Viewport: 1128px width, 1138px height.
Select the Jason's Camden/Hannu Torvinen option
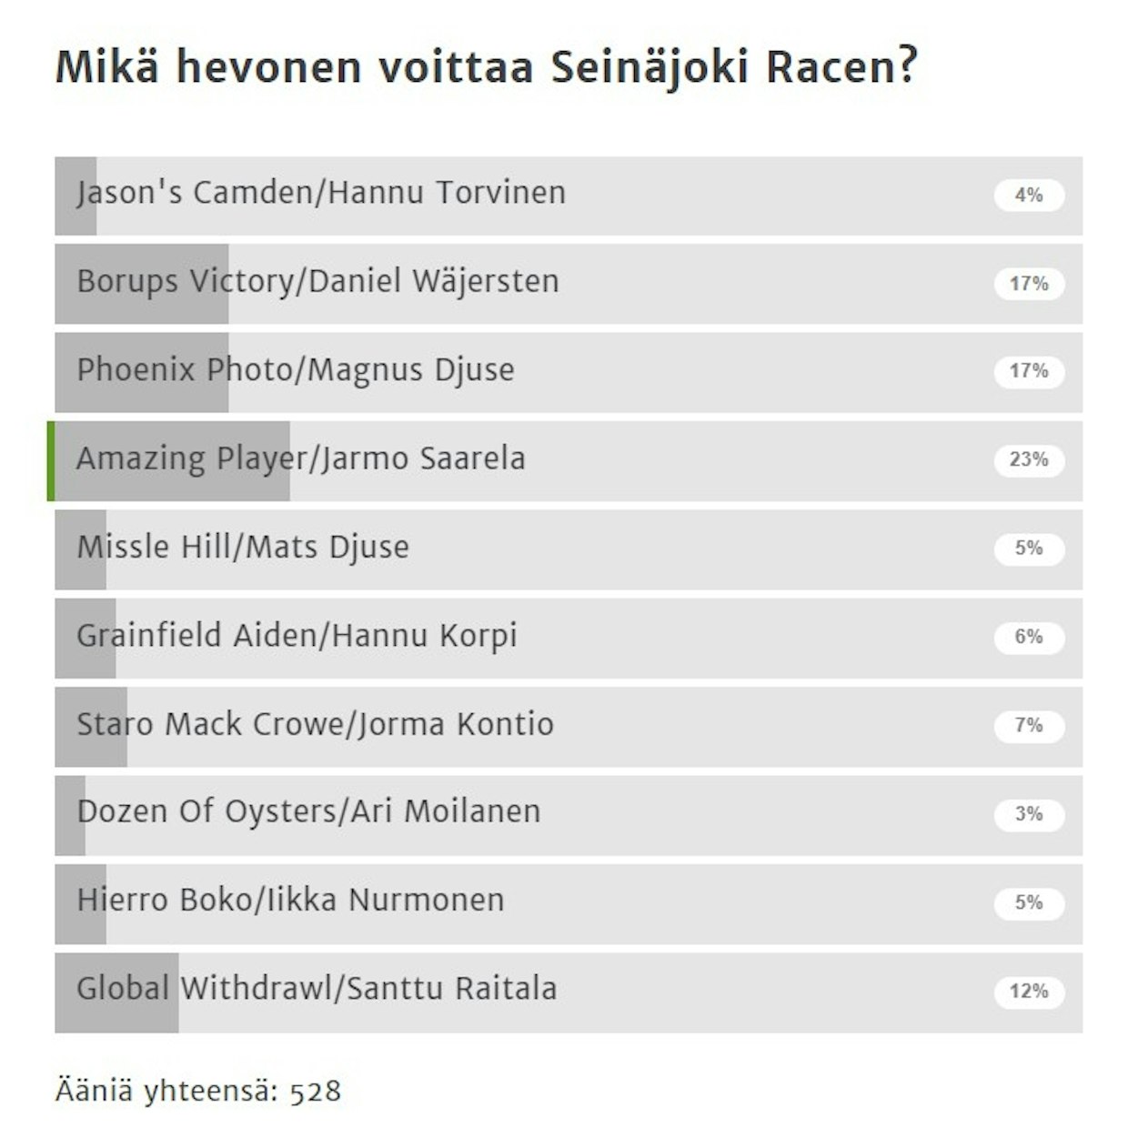point(569,196)
